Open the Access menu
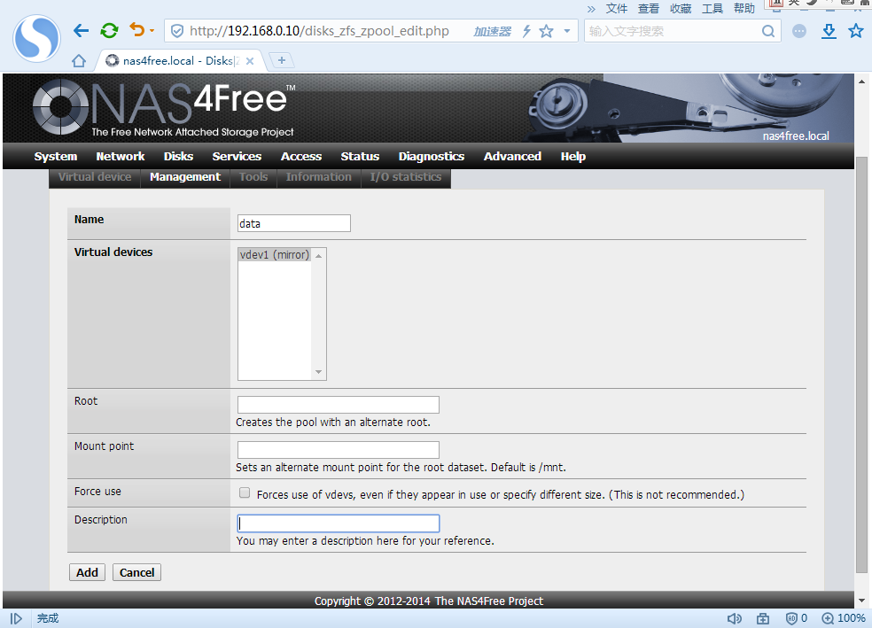The height and width of the screenshot is (628, 872). (x=301, y=156)
